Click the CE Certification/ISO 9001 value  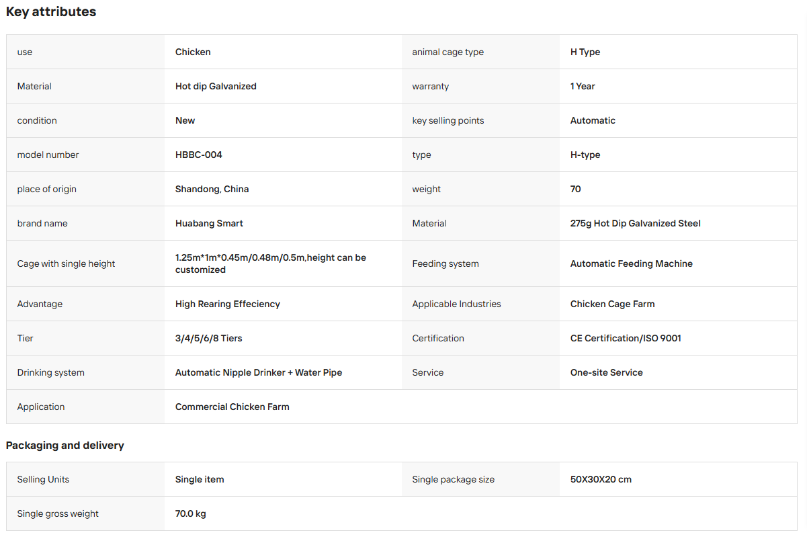click(626, 338)
